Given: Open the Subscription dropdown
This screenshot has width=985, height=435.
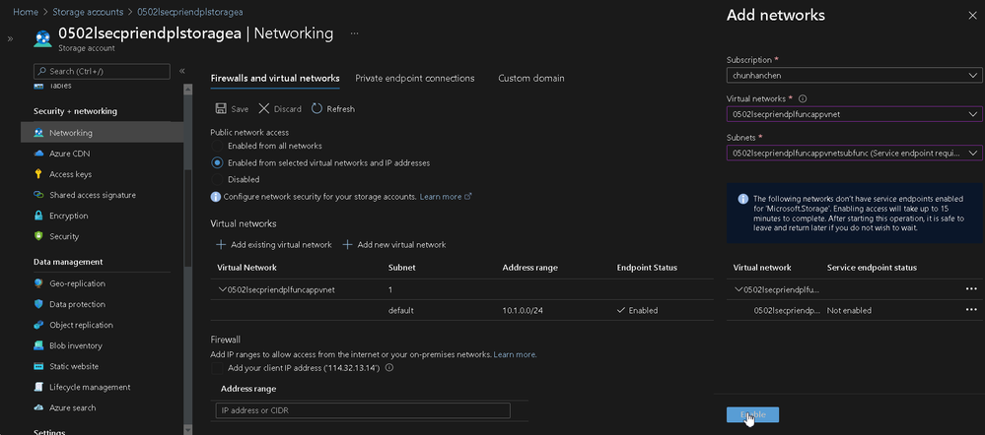Looking at the screenshot, I should (x=854, y=75).
